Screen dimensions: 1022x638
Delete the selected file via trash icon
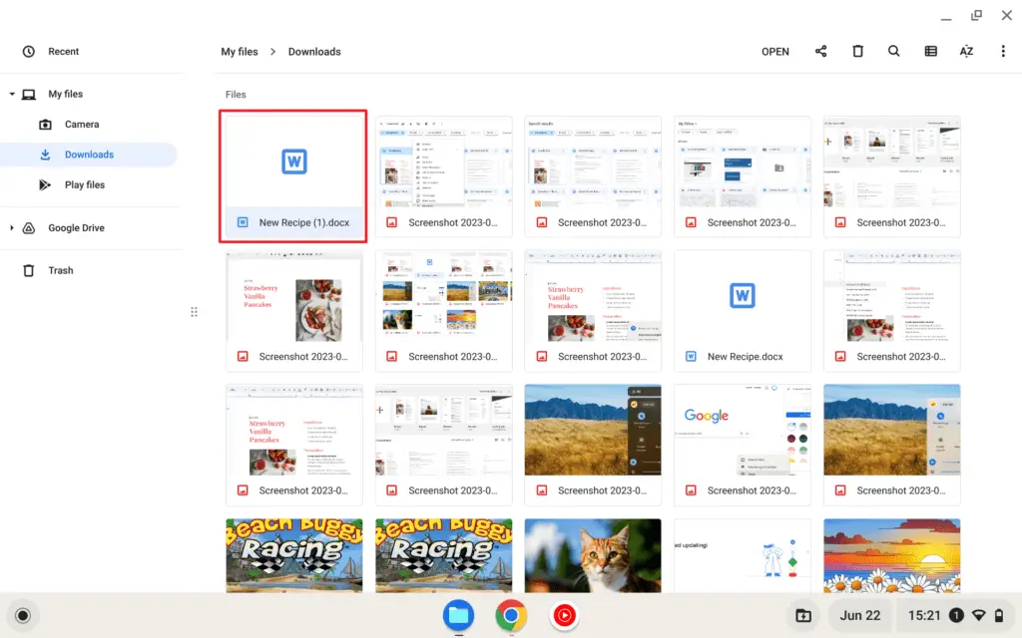pos(857,51)
